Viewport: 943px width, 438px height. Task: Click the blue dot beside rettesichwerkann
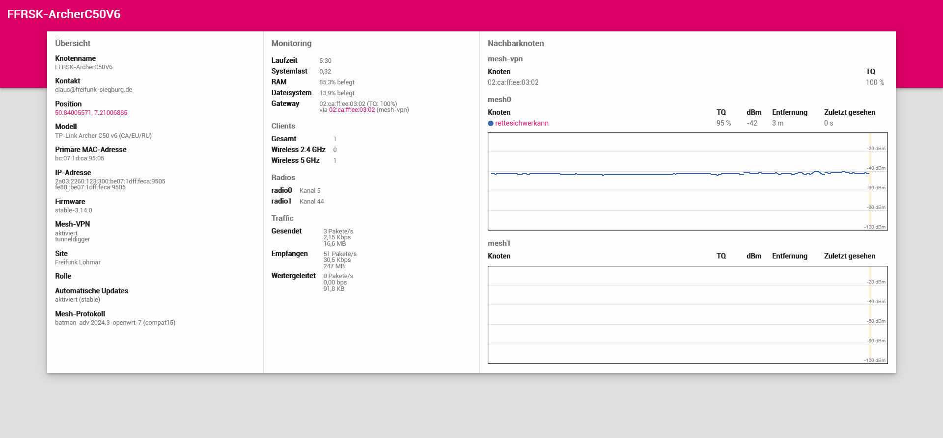tap(491, 124)
